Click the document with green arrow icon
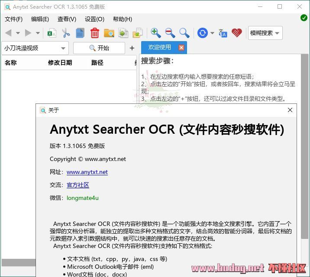 [x=123, y=33]
